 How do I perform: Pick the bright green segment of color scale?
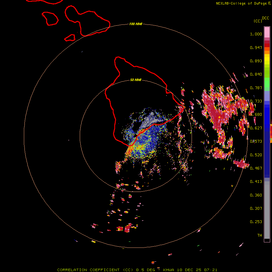[x=267, y=83]
